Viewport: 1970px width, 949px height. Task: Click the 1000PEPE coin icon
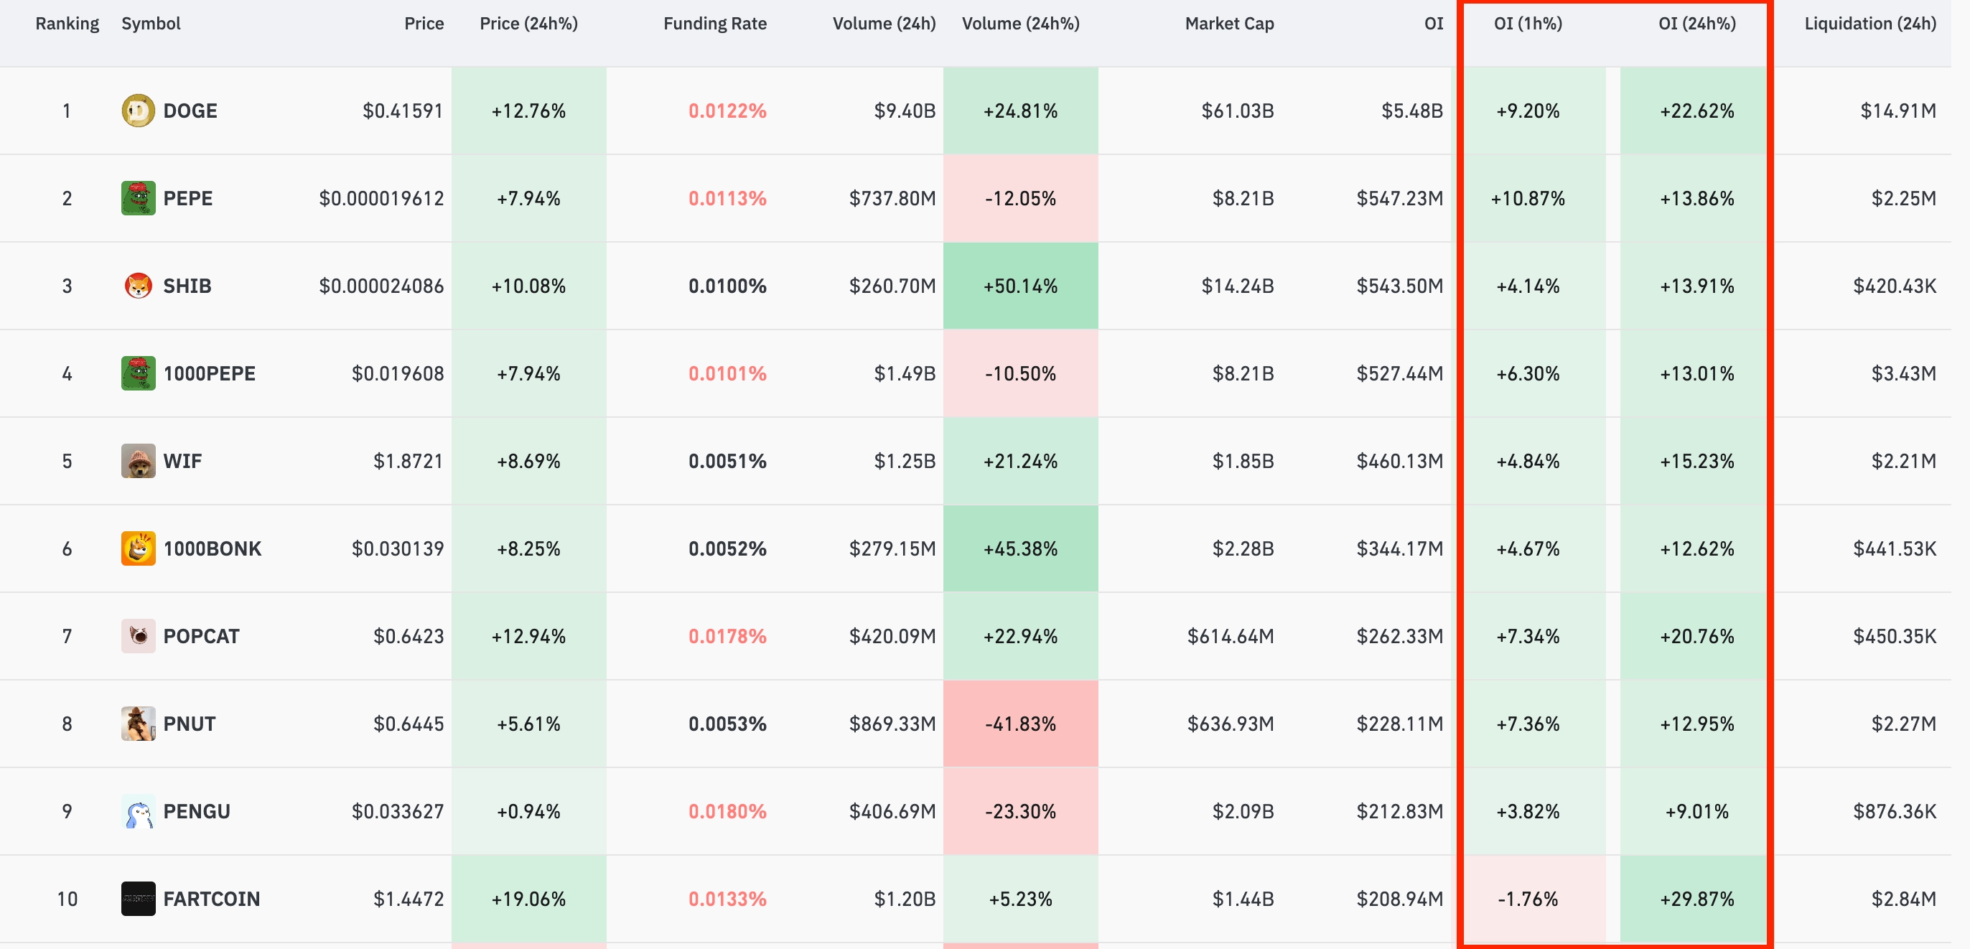pyautogui.click(x=138, y=373)
